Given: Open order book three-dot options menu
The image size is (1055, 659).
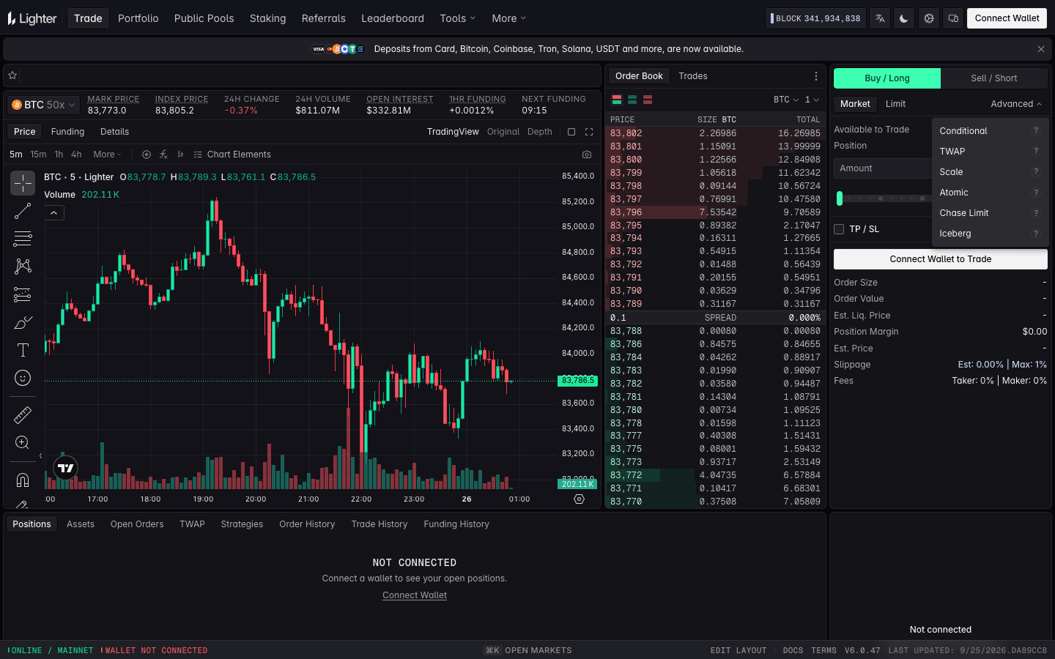Looking at the screenshot, I should click(x=816, y=76).
